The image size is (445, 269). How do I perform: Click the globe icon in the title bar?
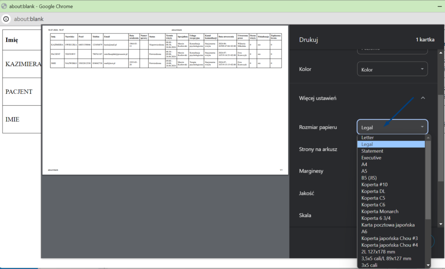coord(4,7)
